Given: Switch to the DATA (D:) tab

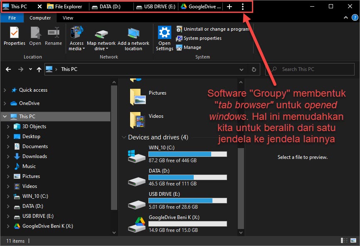Looking at the screenshot, I should (111, 6).
